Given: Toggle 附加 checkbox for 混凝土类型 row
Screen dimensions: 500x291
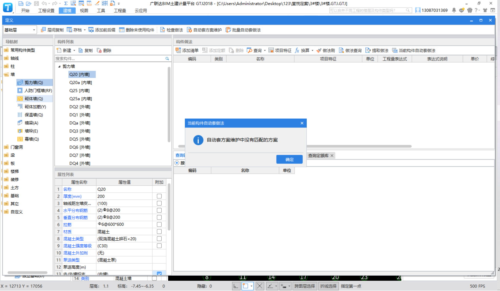Looking at the screenshot, I should pos(159,238).
